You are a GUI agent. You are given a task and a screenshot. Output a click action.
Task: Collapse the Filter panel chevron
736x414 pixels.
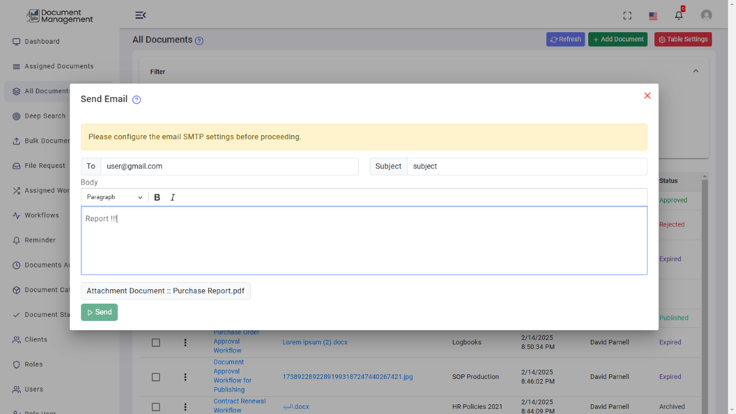[x=696, y=71]
